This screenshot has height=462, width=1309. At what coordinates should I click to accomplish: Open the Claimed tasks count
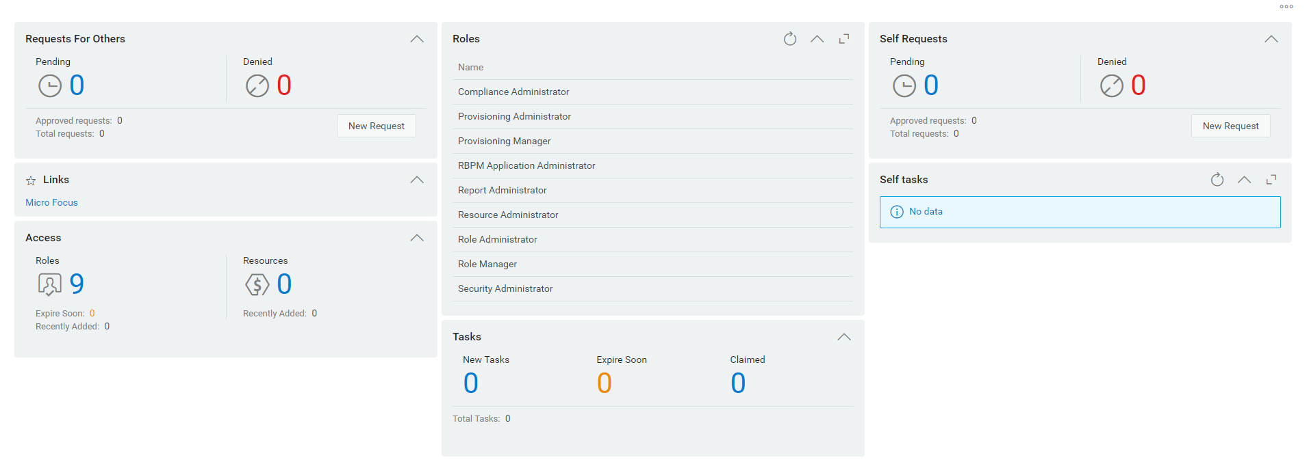click(x=738, y=383)
